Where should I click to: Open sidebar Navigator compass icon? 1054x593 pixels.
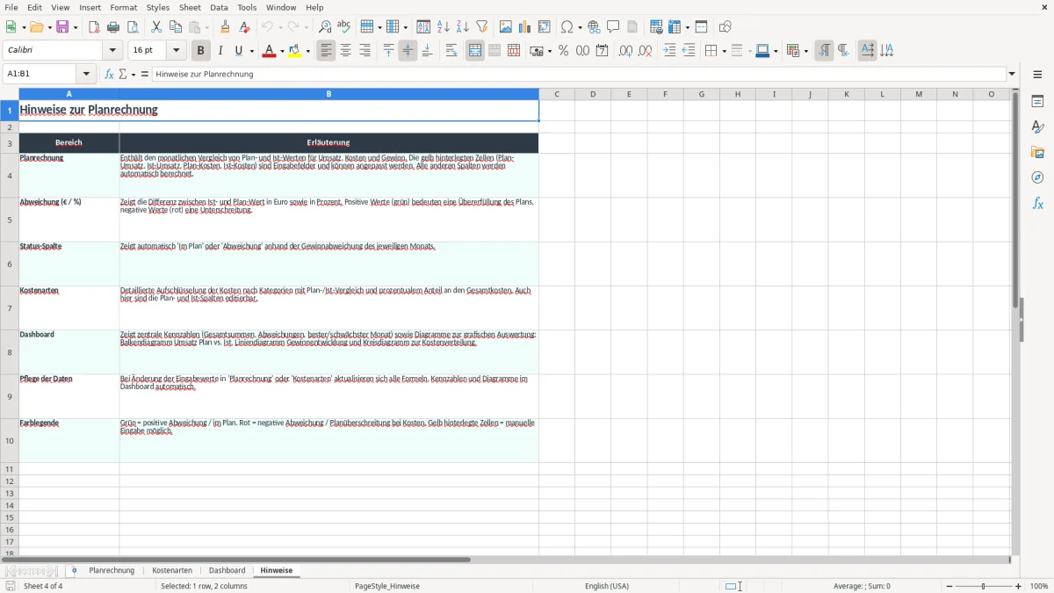click(1037, 177)
